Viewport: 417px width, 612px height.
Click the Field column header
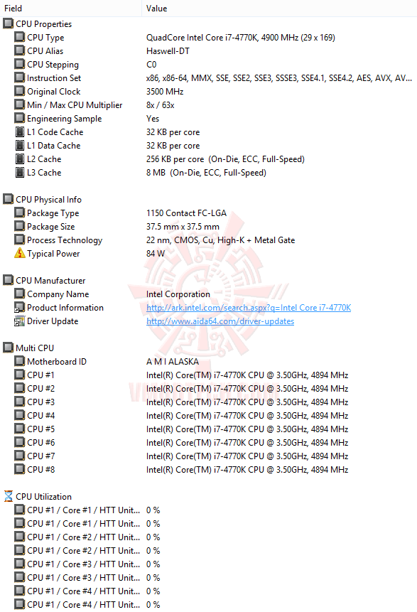click(70, 9)
